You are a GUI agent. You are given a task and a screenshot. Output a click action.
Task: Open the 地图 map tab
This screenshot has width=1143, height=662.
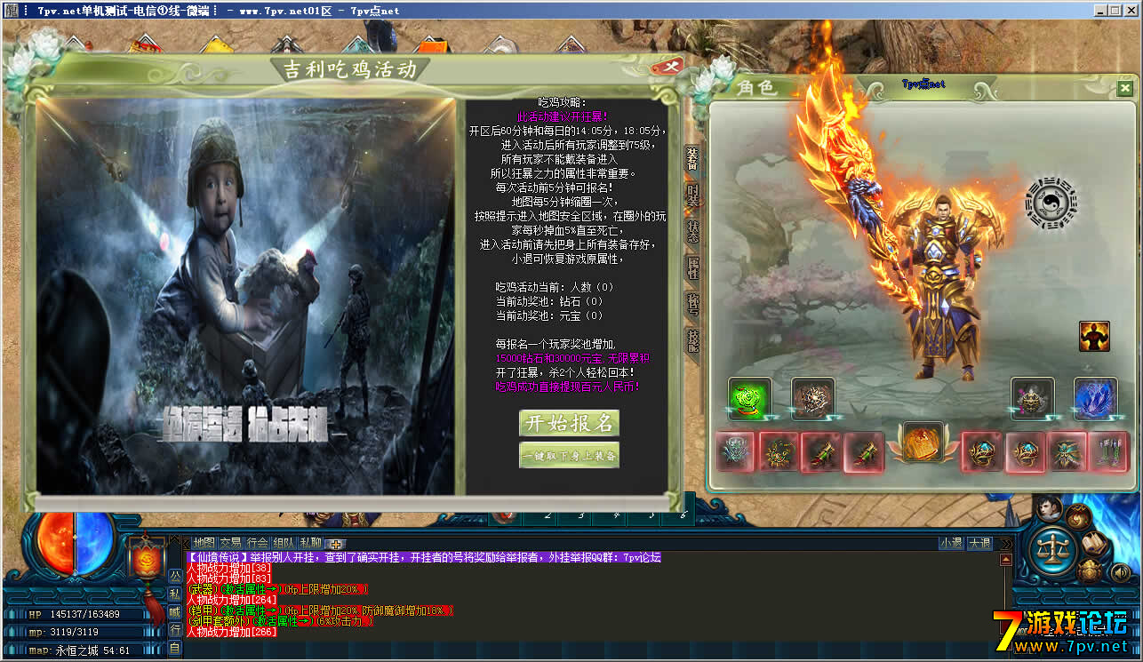pyautogui.click(x=204, y=543)
